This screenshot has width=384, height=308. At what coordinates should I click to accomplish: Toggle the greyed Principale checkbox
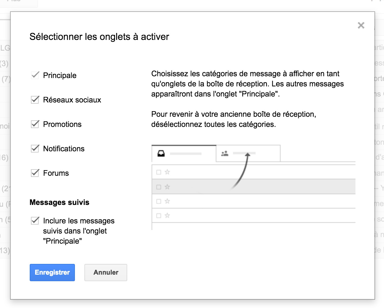coord(35,75)
